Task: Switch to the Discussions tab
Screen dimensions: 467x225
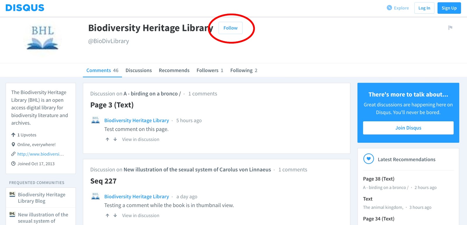Action: tap(139, 70)
